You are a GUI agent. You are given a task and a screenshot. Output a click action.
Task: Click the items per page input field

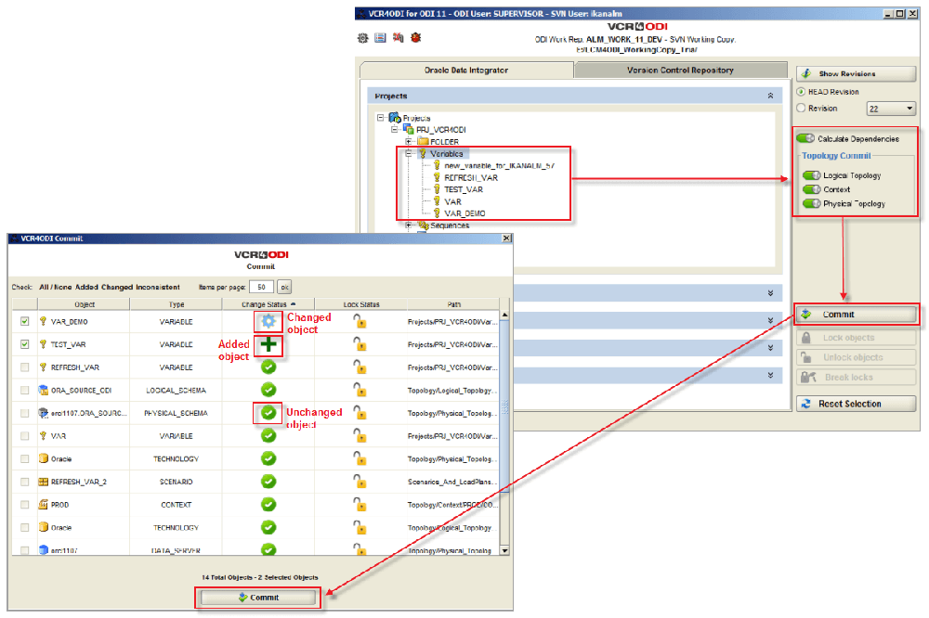pyautogui.click(x=261, y=287)
